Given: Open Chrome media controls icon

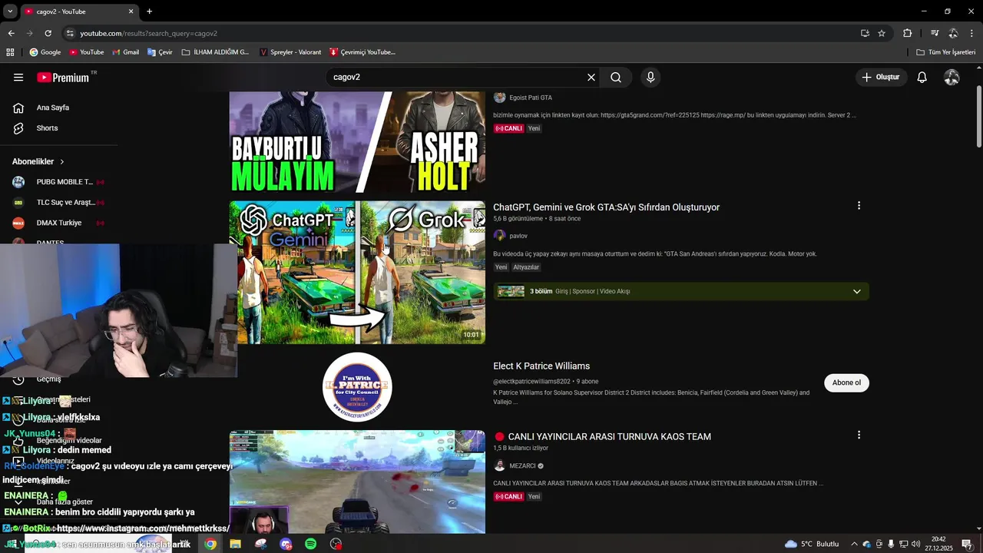Looking at the screenshot, I should (935, 33).
